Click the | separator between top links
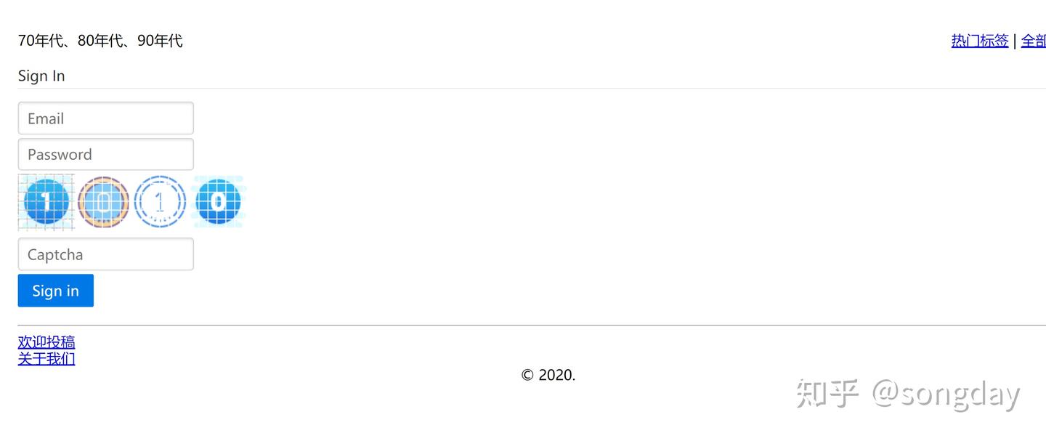1046x441 pixels. tap(1015, 41)
